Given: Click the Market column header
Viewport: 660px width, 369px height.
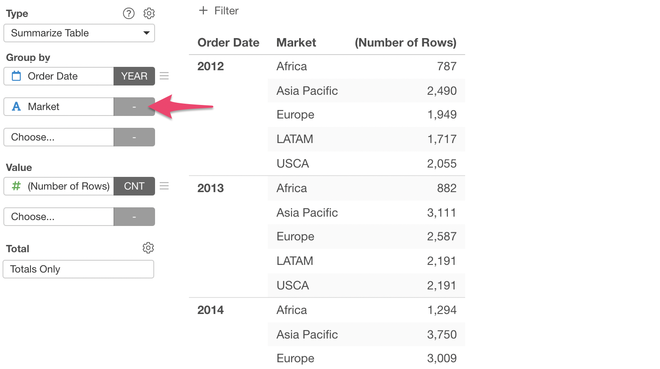Looking at the screenshot, I should point(296,43).
